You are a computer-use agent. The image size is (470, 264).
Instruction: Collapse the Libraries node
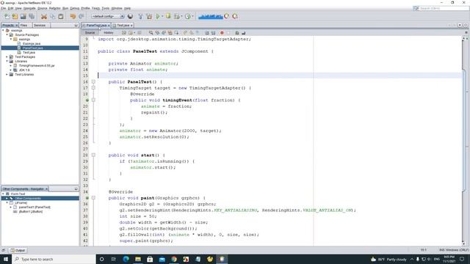tap(7, 61)
